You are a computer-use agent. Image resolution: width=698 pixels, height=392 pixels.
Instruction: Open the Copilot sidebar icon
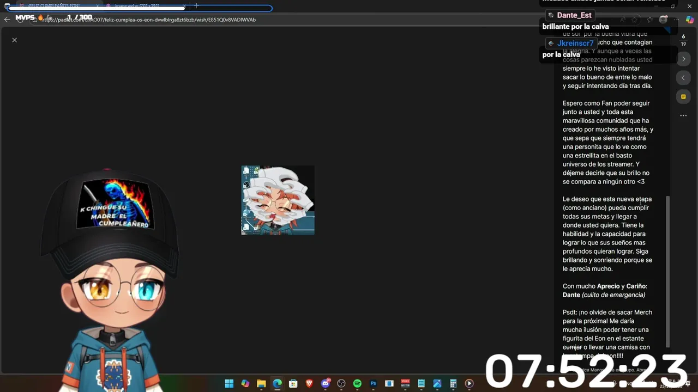pyautogui.click(x=690, y=20)
